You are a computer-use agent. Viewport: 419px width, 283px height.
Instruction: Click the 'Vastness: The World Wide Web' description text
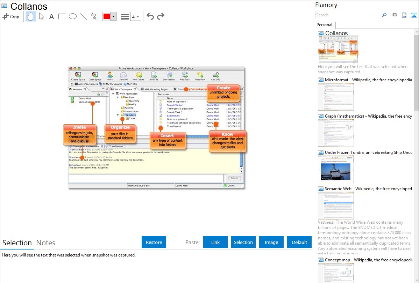(x=364, y=238)
